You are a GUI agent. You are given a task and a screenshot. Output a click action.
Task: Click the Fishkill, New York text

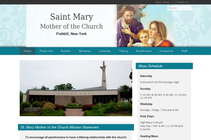pos(71,34)
